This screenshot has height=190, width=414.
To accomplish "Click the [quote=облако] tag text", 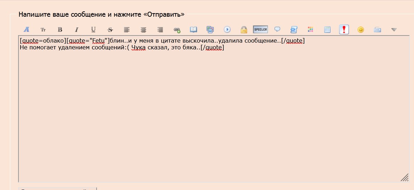I will coord(43,41).
